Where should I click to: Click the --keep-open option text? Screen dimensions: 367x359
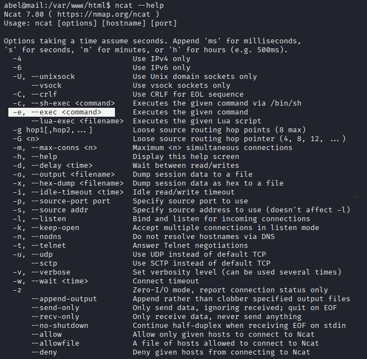57,228
